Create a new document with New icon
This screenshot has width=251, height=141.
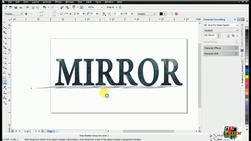(x=5, y=7)
